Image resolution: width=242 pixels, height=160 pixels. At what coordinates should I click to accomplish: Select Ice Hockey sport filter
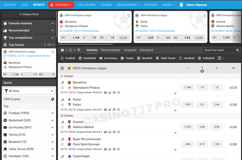(x=108, y=58)
